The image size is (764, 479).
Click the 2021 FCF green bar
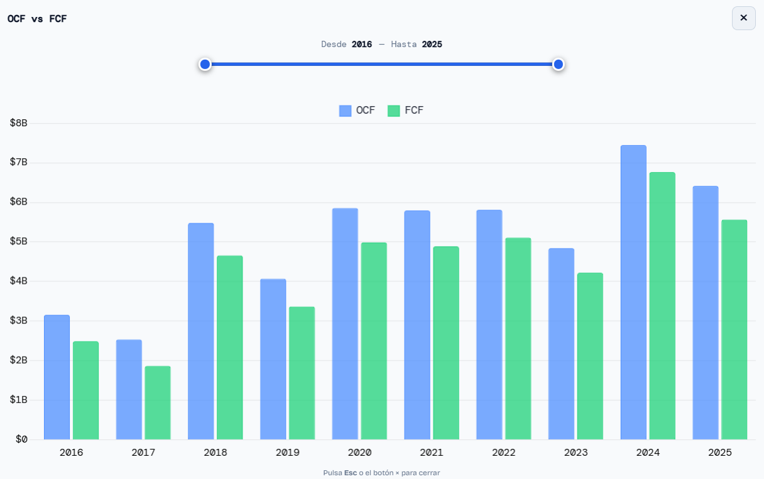[x=446, y=343]
